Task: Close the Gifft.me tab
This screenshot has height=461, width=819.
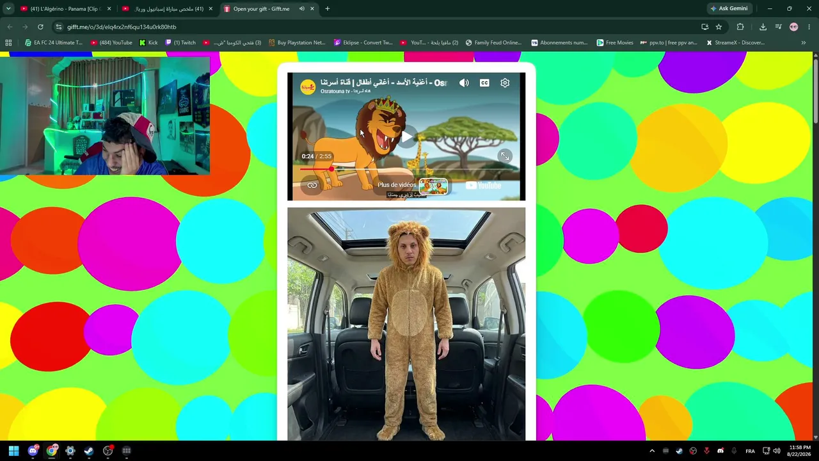Action: pos(312,9)
